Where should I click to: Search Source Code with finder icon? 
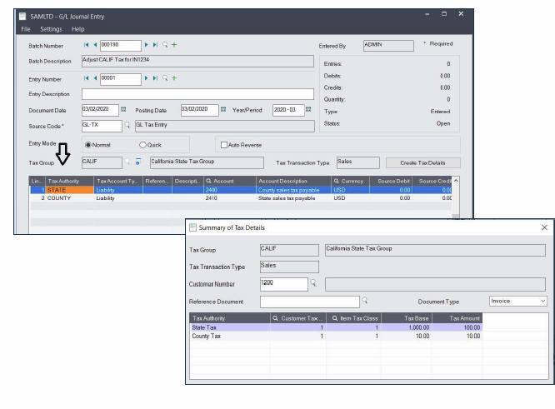pos(127,126)
